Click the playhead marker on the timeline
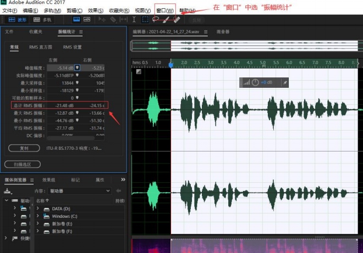This screenshot has width=363, height=253. click(171, 65)
